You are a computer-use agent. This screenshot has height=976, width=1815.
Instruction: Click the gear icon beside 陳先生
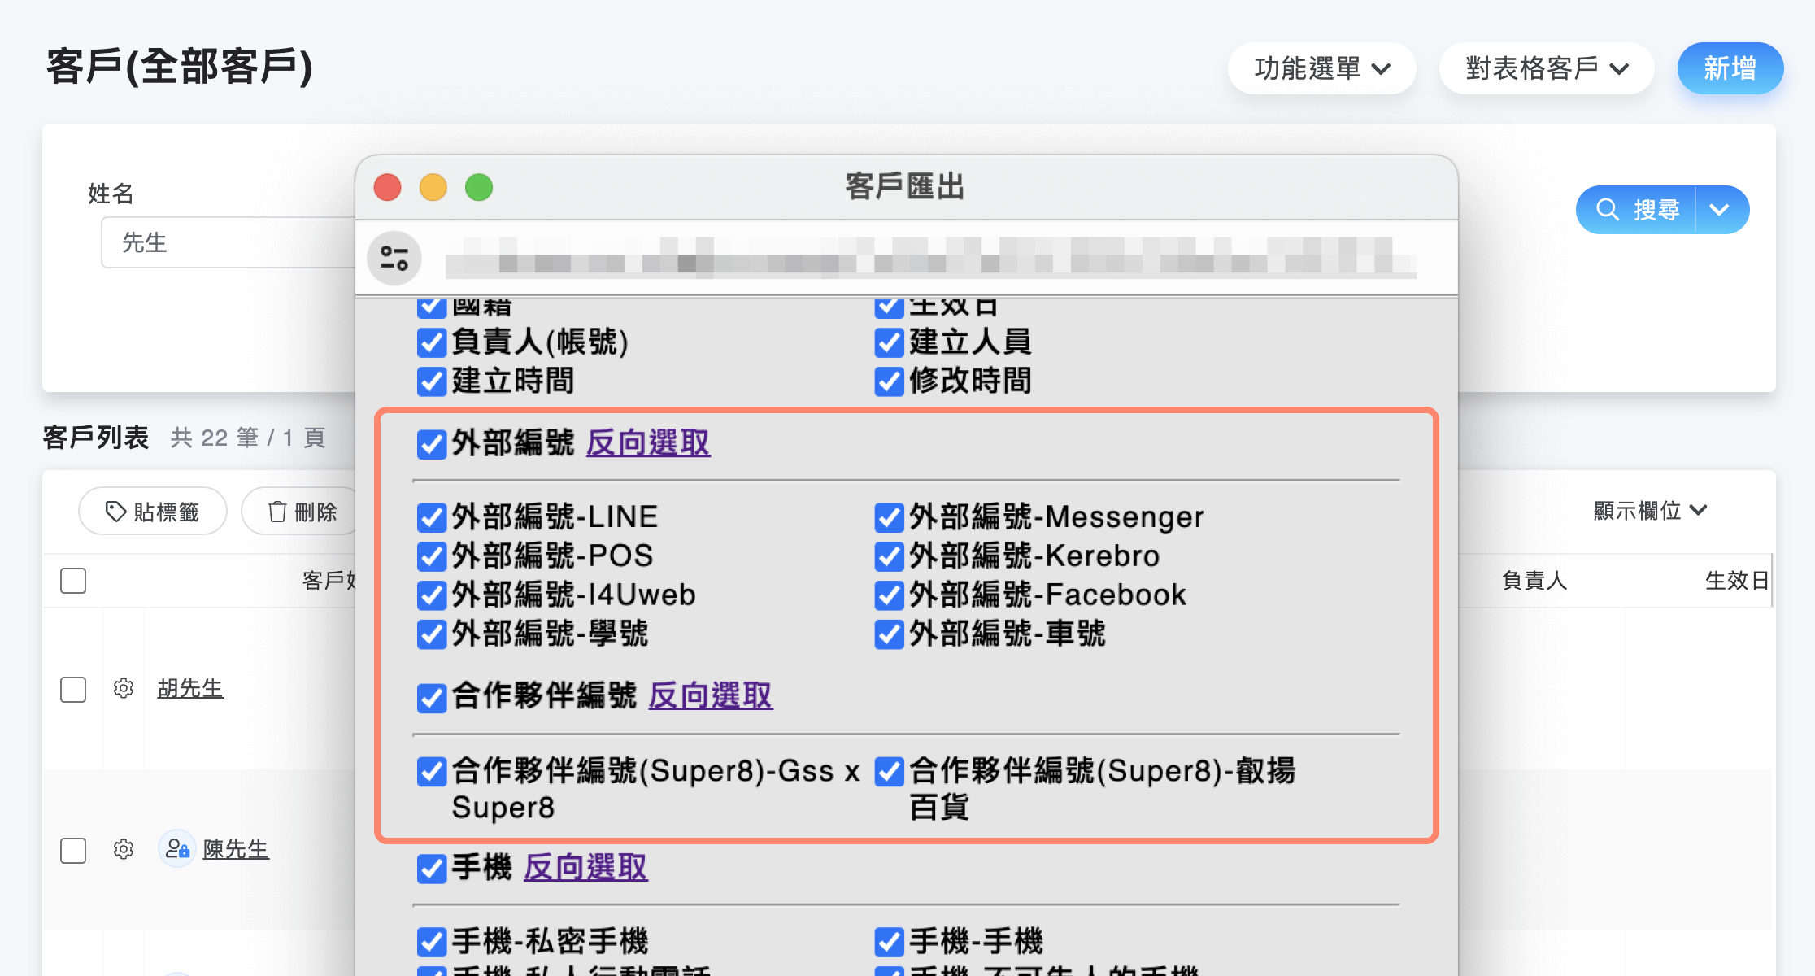(x=124, y=849)
